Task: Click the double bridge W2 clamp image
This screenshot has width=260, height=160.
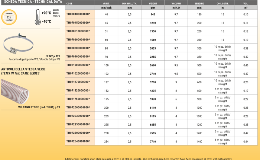Action: [x=18, y=45]
